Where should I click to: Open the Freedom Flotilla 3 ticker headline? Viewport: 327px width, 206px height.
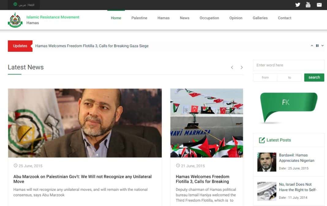pos(92,46)
